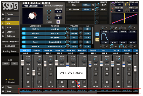Click the Decay (D) envelope knob
This screenshot has height=96, width=143.
pyautogui.click(x=112, y=28)
